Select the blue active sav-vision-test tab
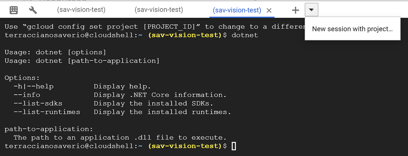408x156 pixels. (237, 10)
